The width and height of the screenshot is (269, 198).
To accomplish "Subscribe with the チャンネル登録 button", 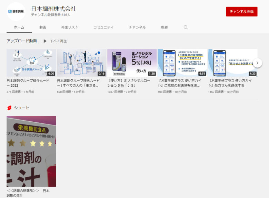I will pyautogui.click(x=242, y=12).
